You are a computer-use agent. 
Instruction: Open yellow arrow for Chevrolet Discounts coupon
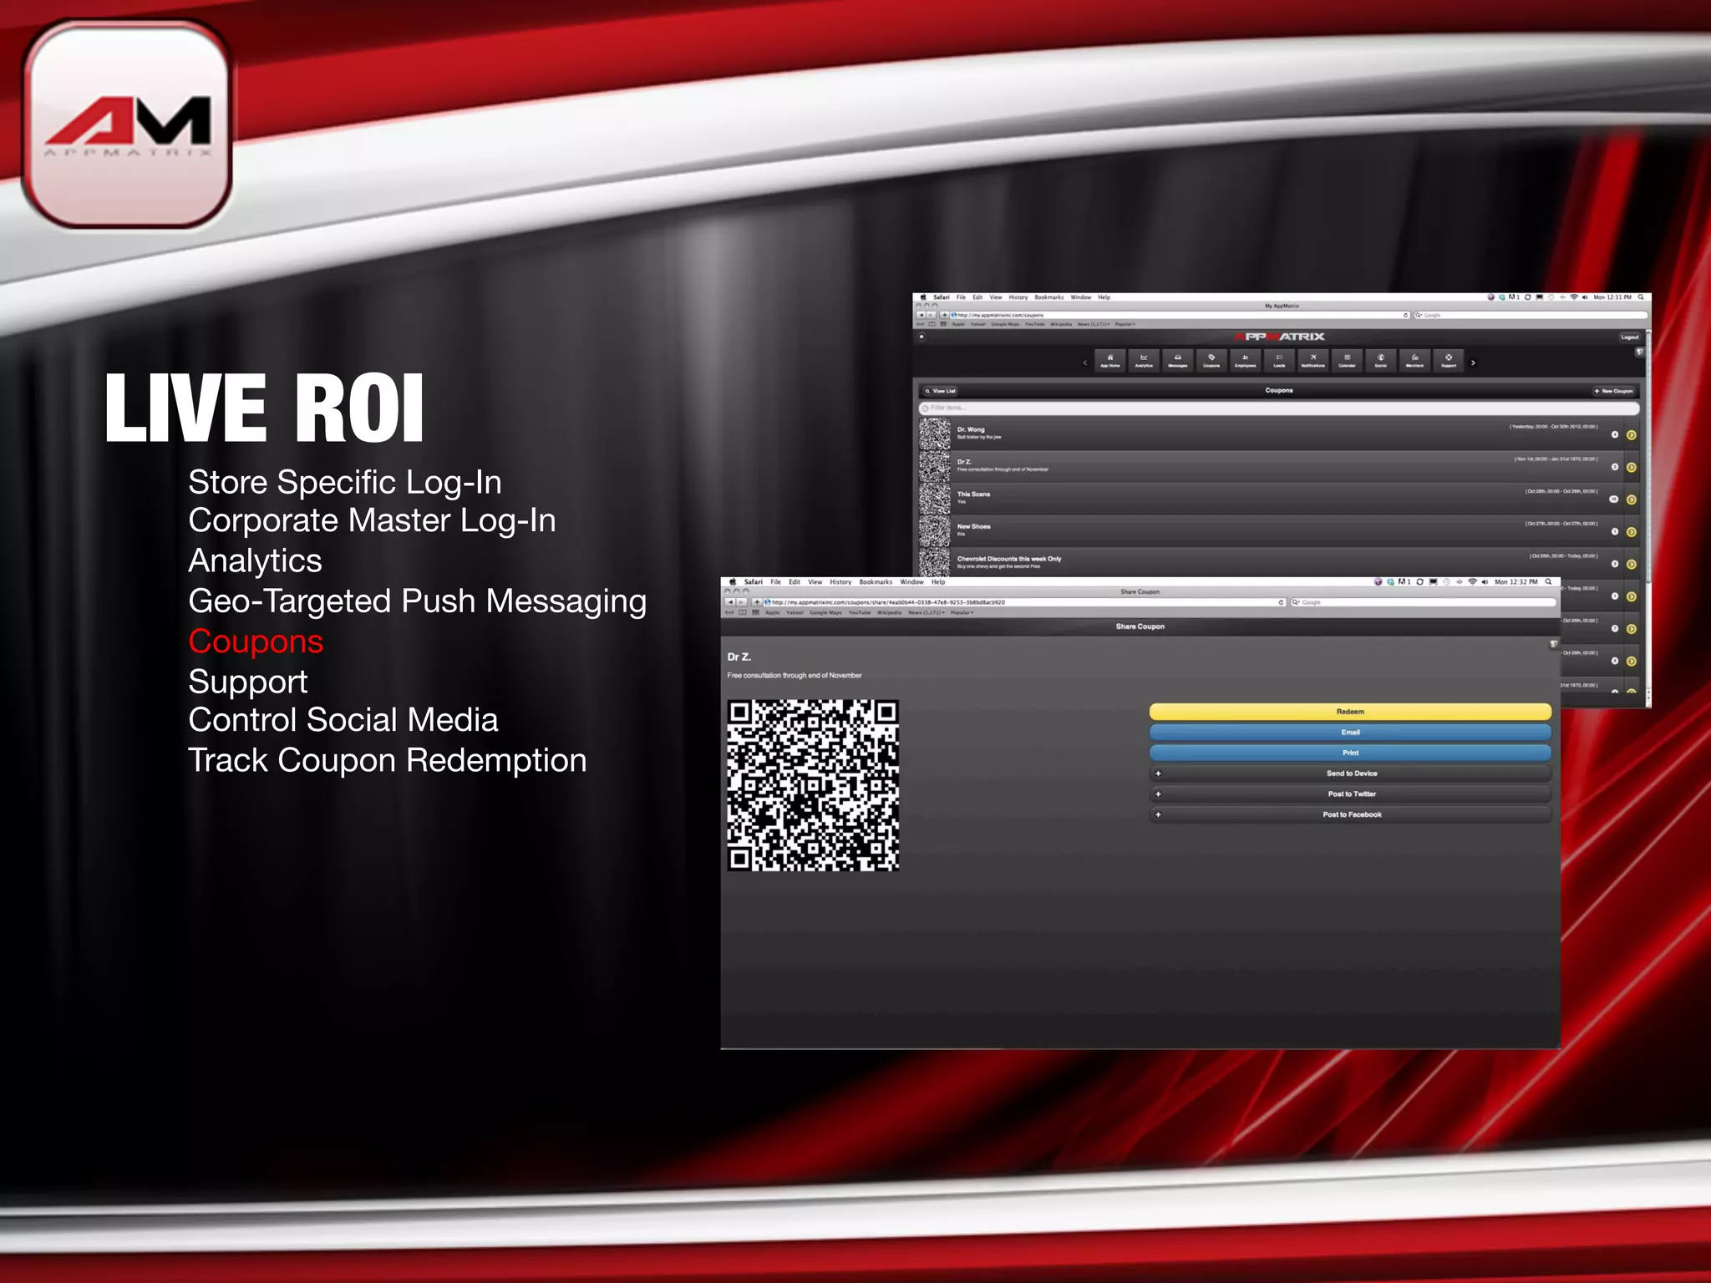(x=1631, y=565)
